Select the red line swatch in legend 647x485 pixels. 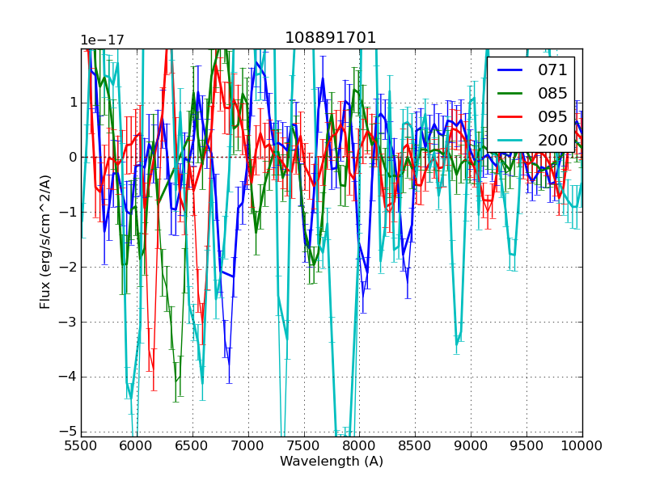(510, 116)
